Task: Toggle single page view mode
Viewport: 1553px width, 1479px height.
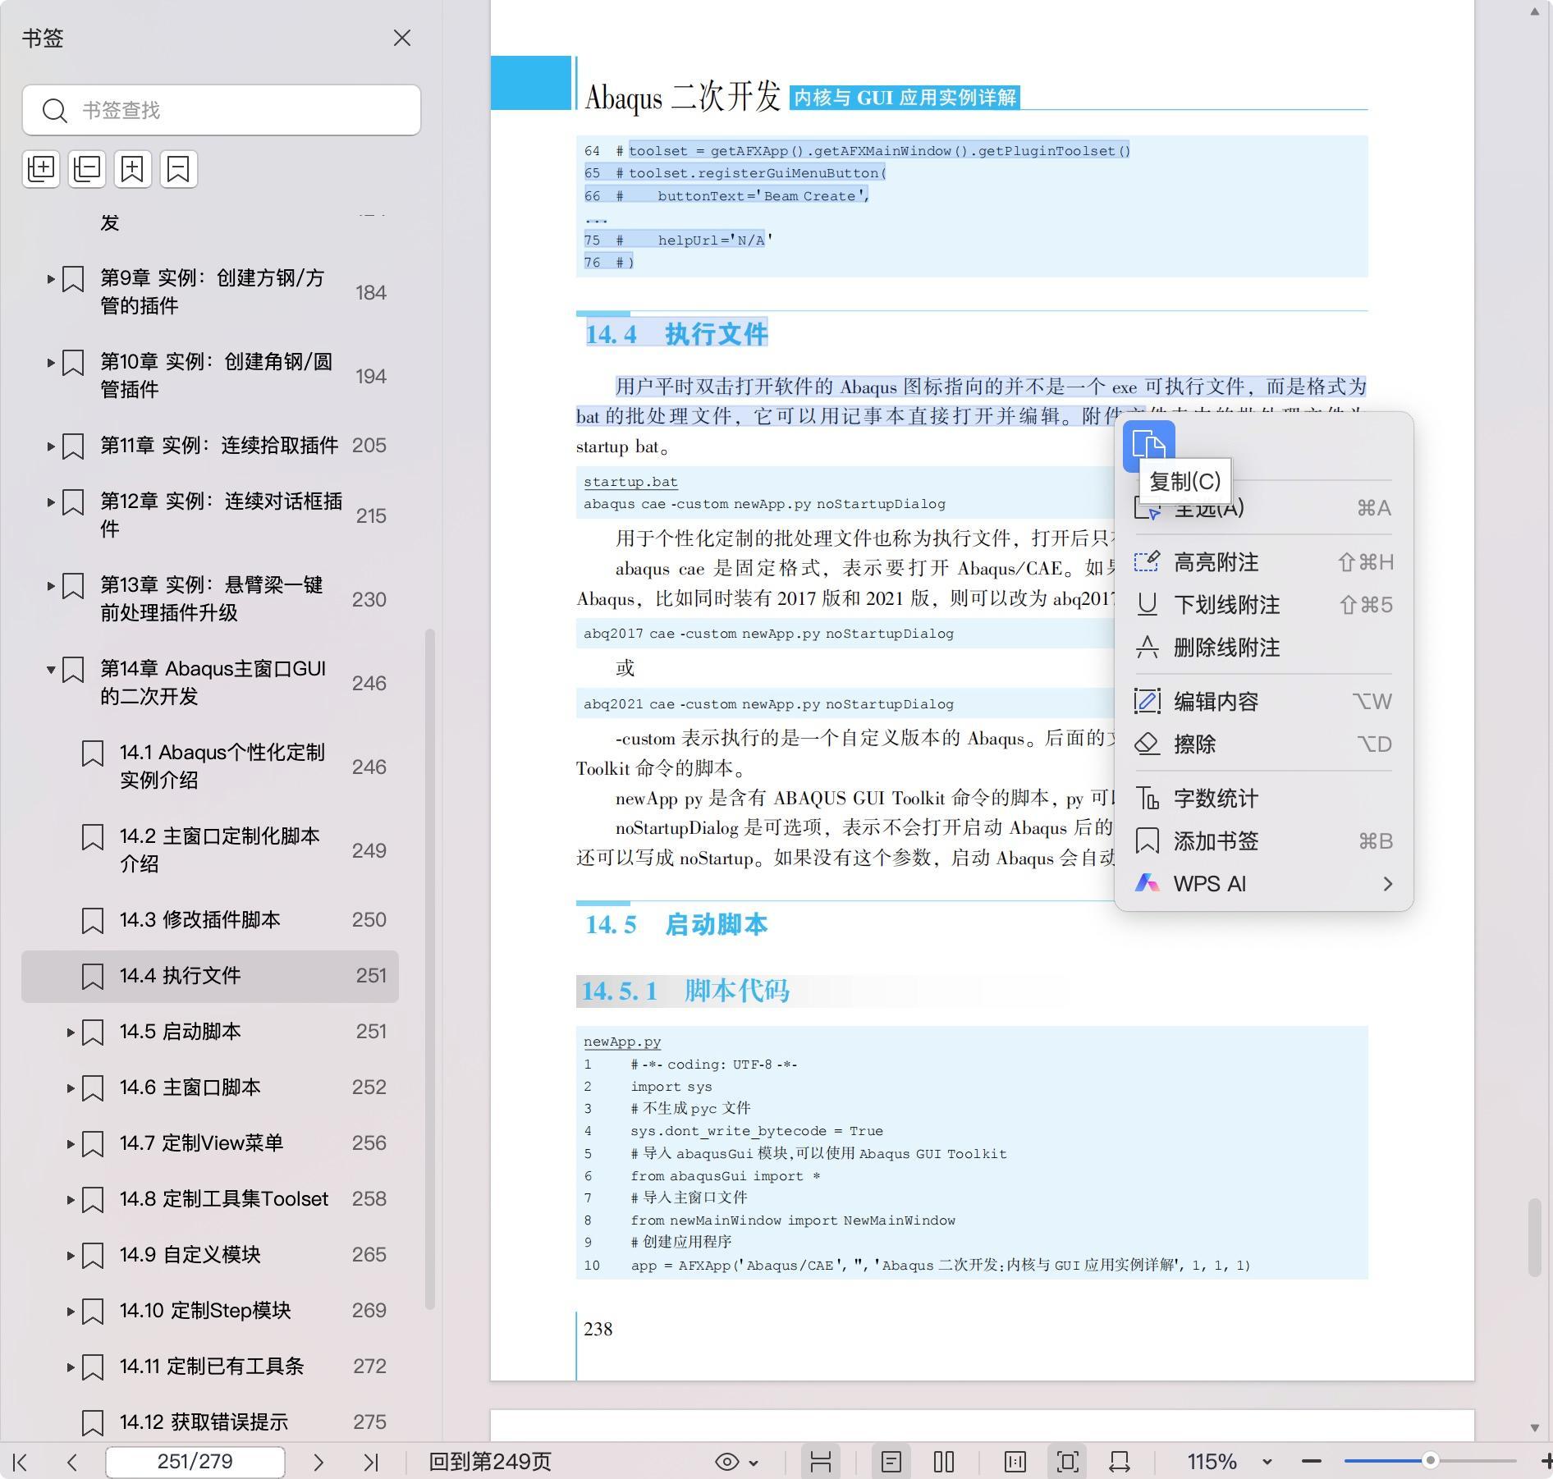Action: [891, 1462]
